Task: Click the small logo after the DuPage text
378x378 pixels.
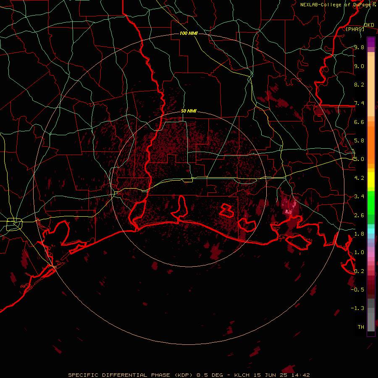Action: (374, 4)
